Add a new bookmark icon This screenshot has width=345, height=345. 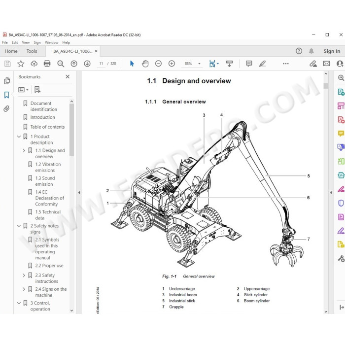tap(37, 90)
